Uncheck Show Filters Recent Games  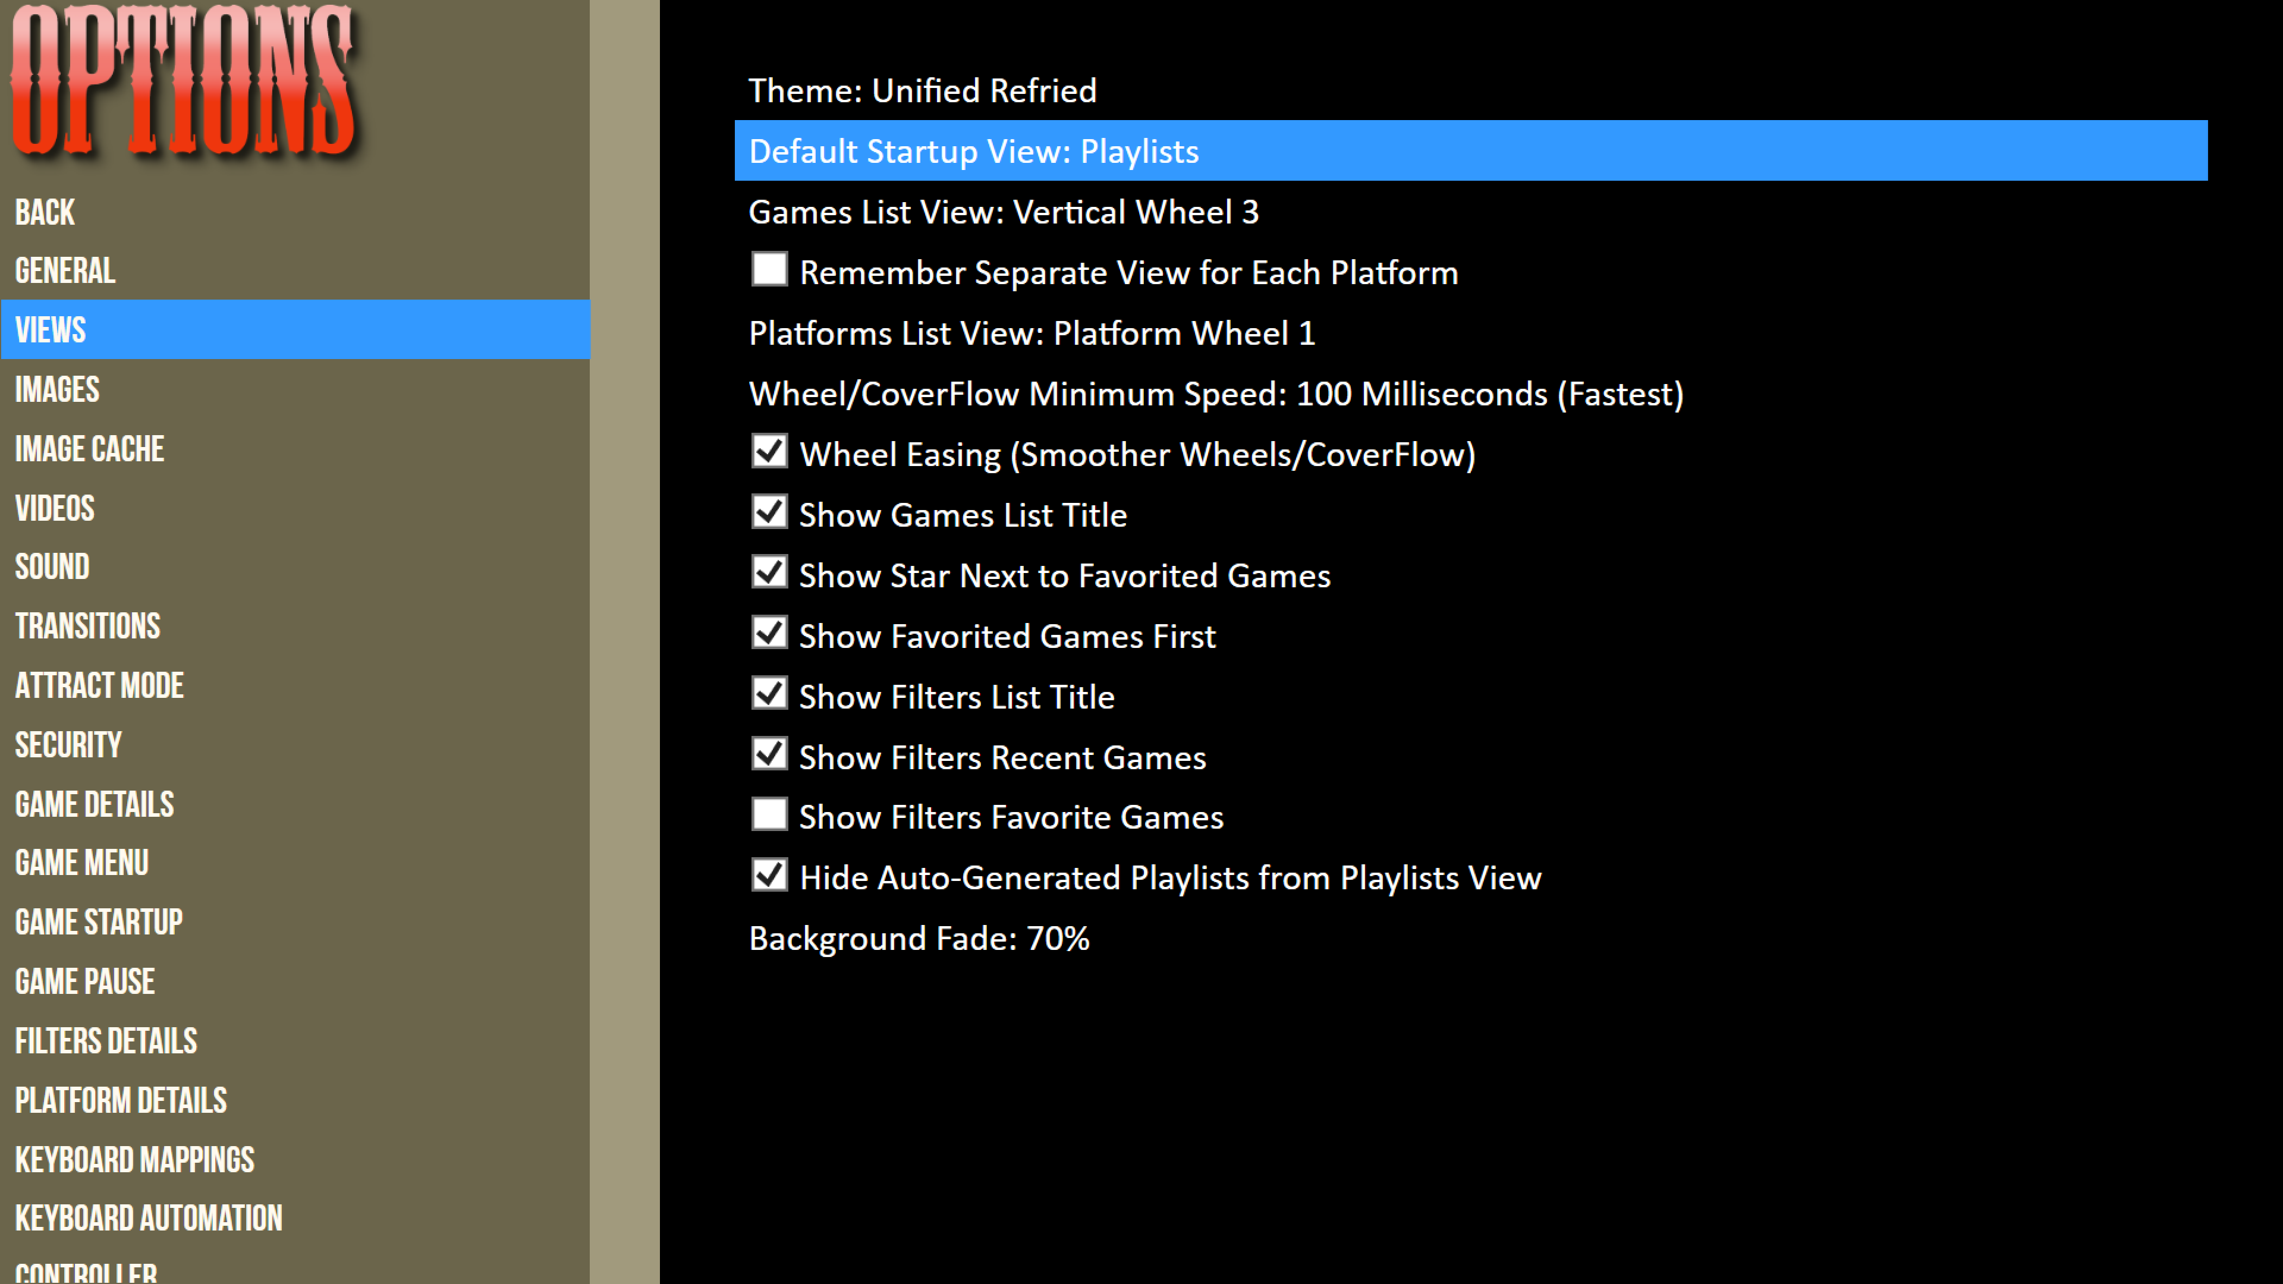(x=769, y=753)
